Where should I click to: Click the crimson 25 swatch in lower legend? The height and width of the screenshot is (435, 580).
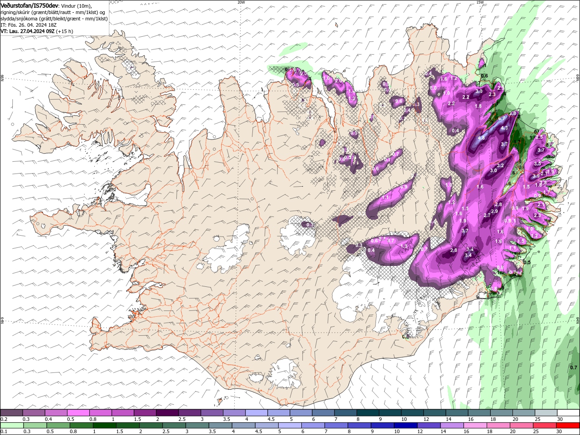tap(545, 425)
